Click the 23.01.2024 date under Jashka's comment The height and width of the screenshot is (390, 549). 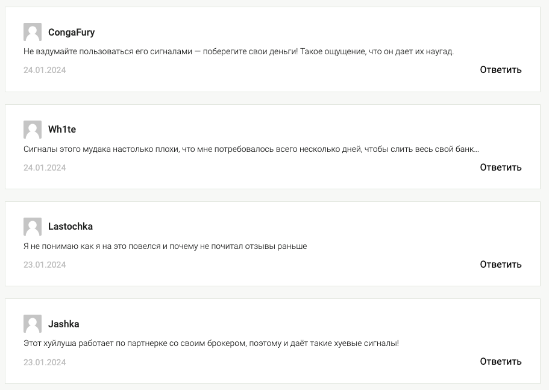click(x=45, y=362)
